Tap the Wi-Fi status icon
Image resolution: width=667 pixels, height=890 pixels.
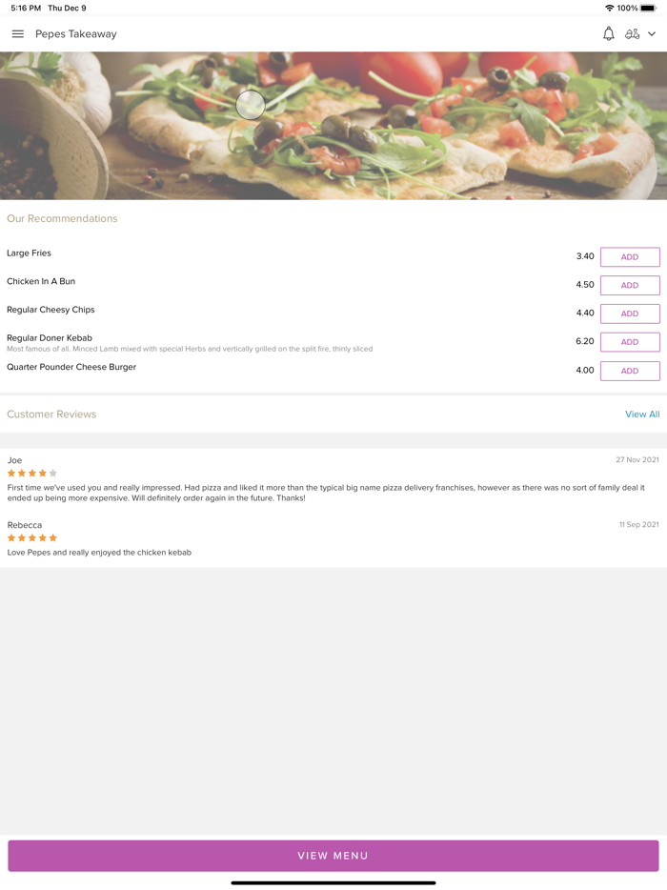[609, 8]
